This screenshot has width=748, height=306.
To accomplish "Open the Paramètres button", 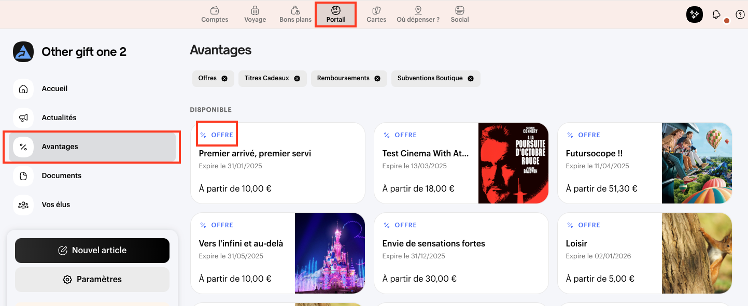I will click(92, 280).
